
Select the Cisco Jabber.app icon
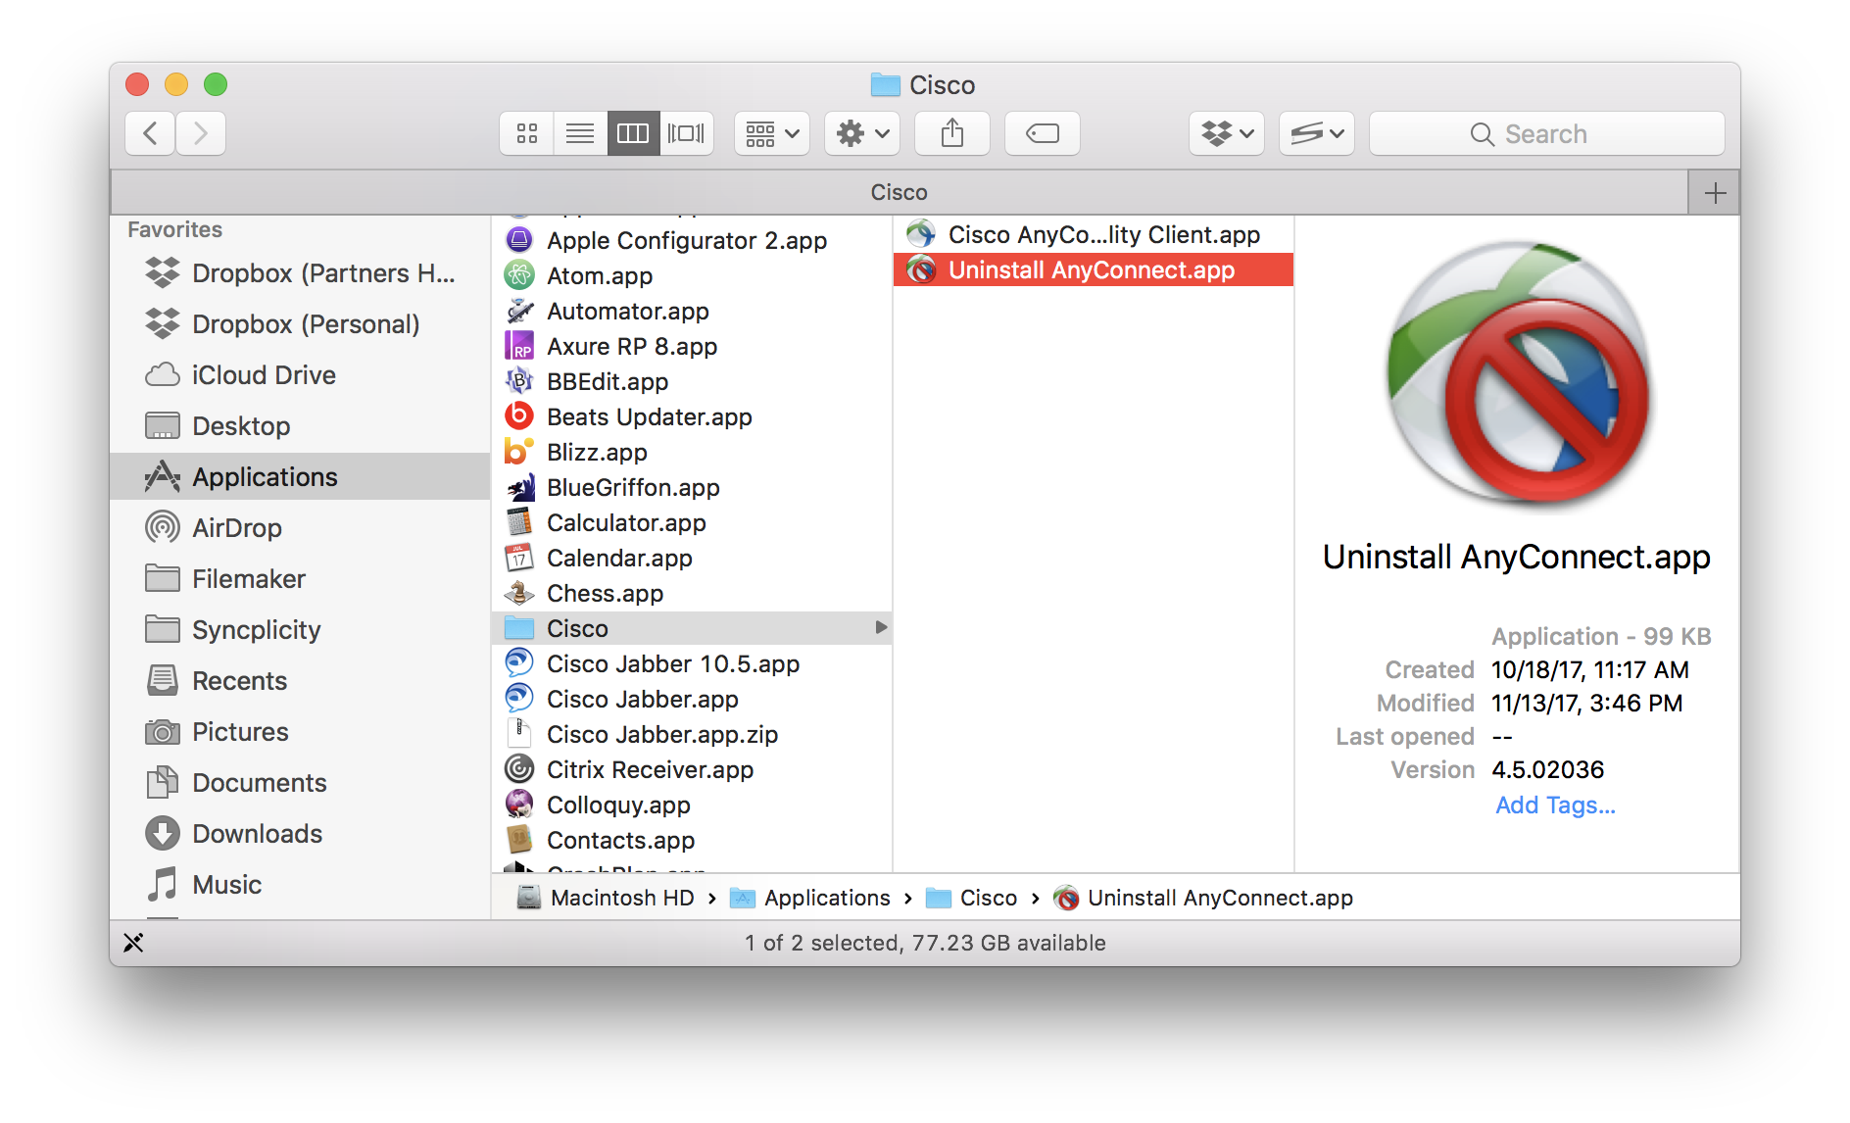click(x=519, y=699)
